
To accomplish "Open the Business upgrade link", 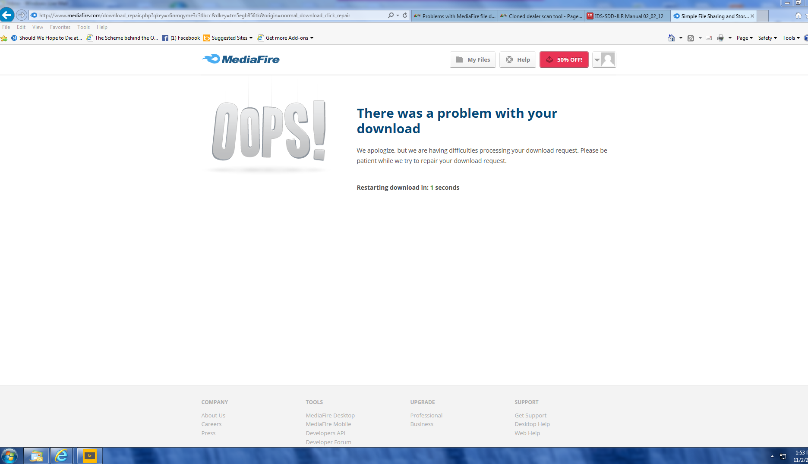I will pyautogui.click(x=422, y=424).
